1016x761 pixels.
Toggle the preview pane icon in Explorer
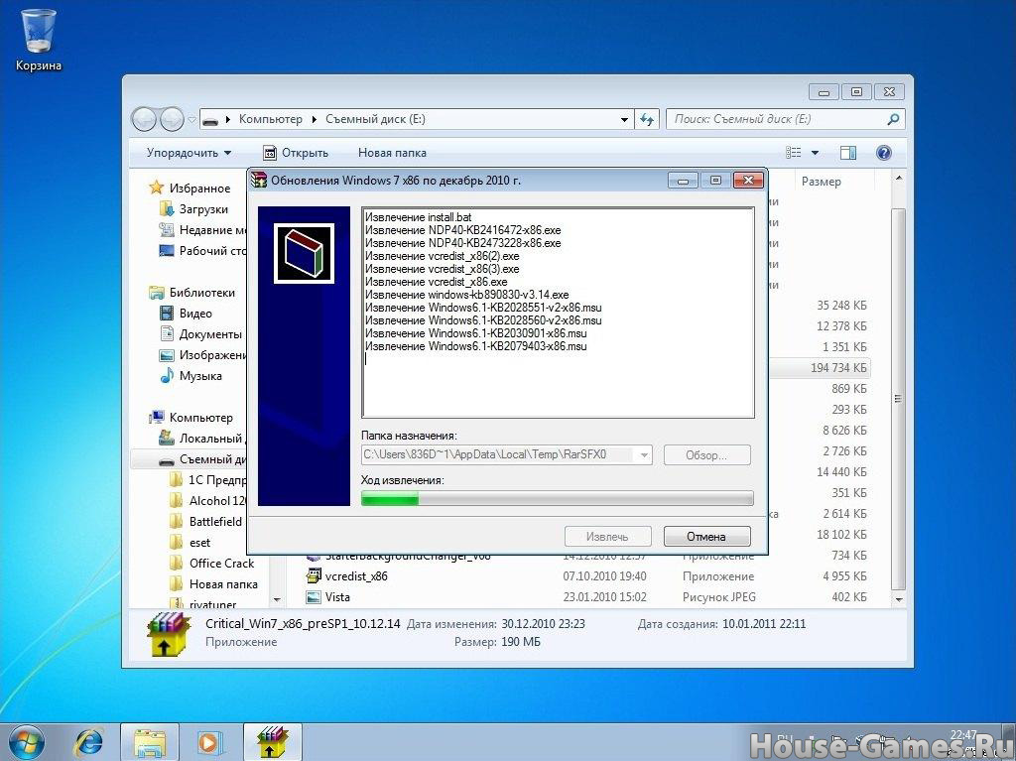[848, 153]
